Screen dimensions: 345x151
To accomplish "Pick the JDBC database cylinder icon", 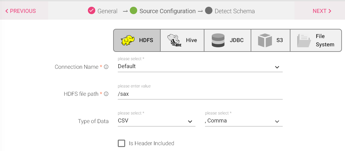I will [218, 40].
